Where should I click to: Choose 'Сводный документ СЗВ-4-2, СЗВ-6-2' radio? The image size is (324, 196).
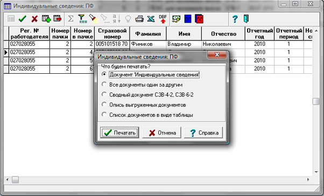(x=148, y=95)
